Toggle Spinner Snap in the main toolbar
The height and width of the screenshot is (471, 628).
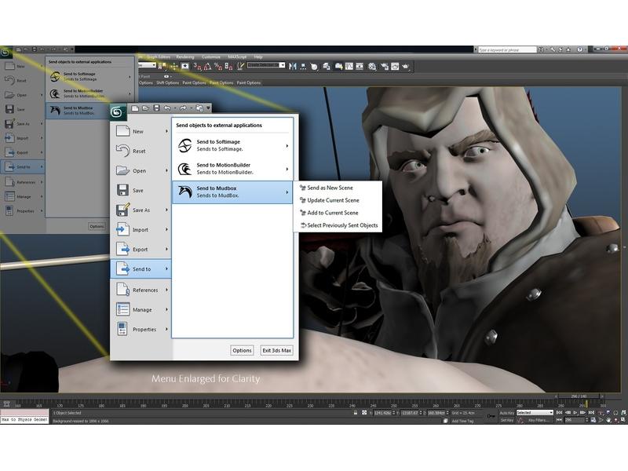click(228, 67)
